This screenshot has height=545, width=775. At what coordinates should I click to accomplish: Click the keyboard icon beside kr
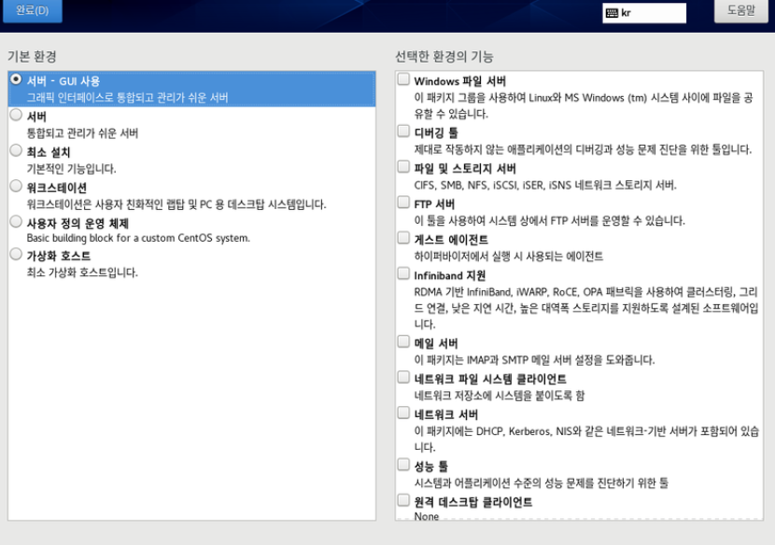612,13
